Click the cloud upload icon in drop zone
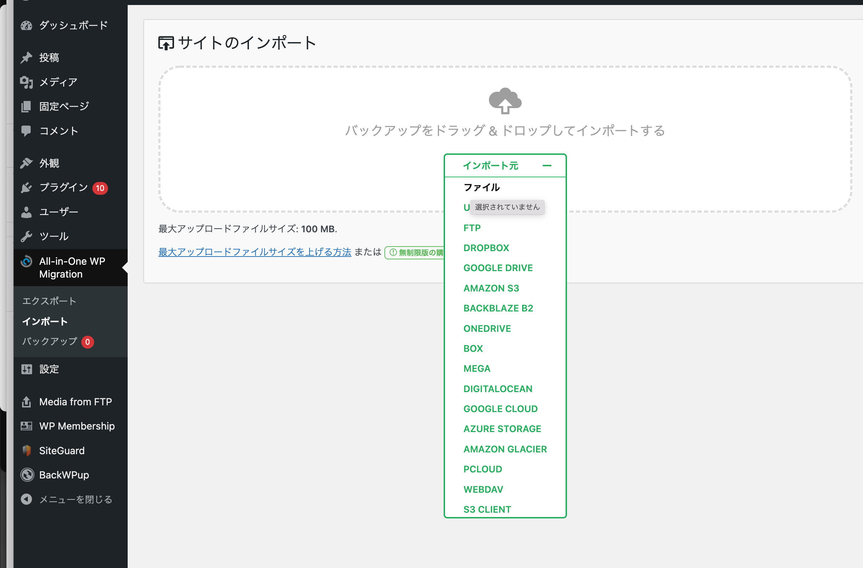Screen dimensions: 863x568 click(505, 101)
